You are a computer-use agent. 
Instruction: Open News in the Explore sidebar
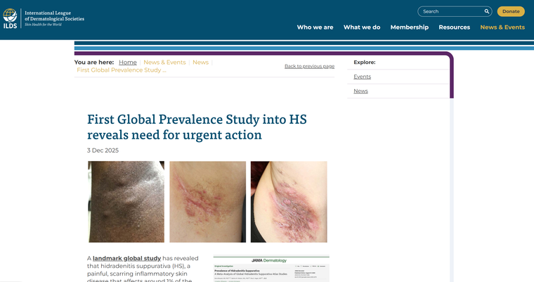click(360, 91)
